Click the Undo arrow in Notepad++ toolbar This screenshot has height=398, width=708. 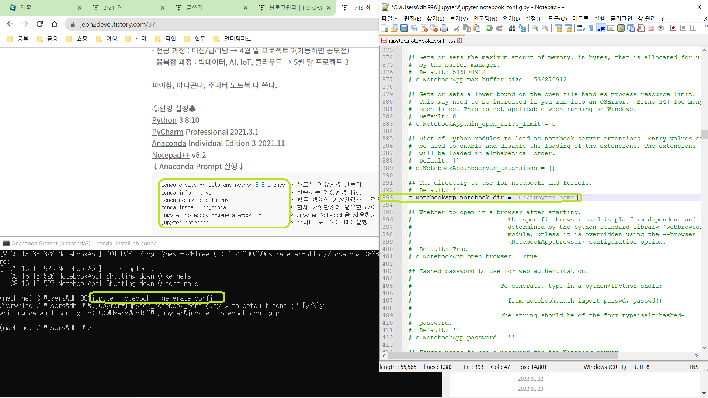coord(489,28)
